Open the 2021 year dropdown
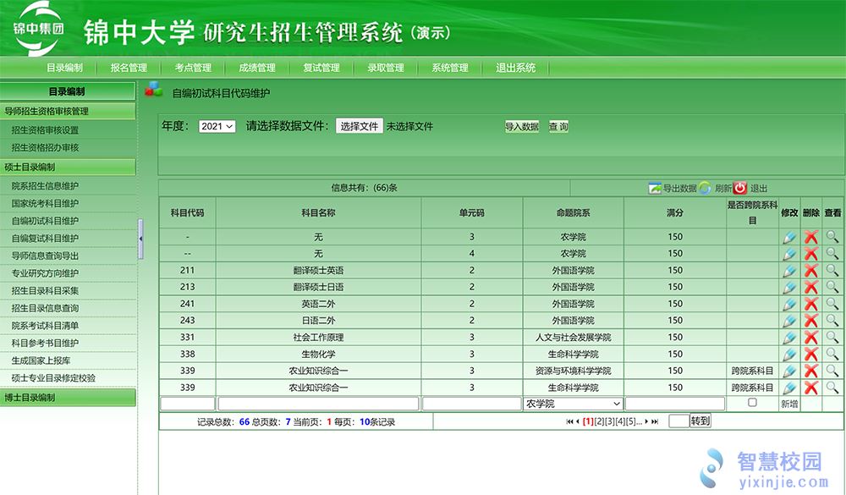 215,126
